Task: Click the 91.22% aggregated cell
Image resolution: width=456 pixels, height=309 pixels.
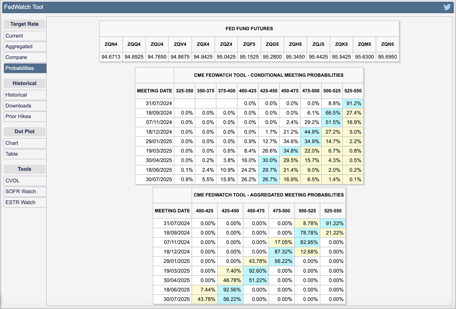Action: 333,223
